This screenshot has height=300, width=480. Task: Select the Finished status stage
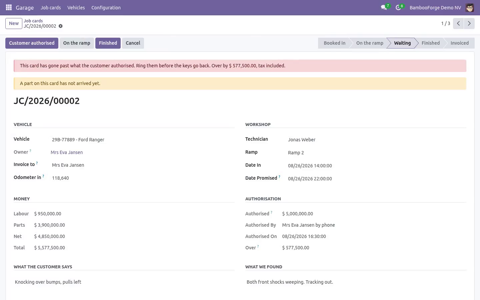431,43
